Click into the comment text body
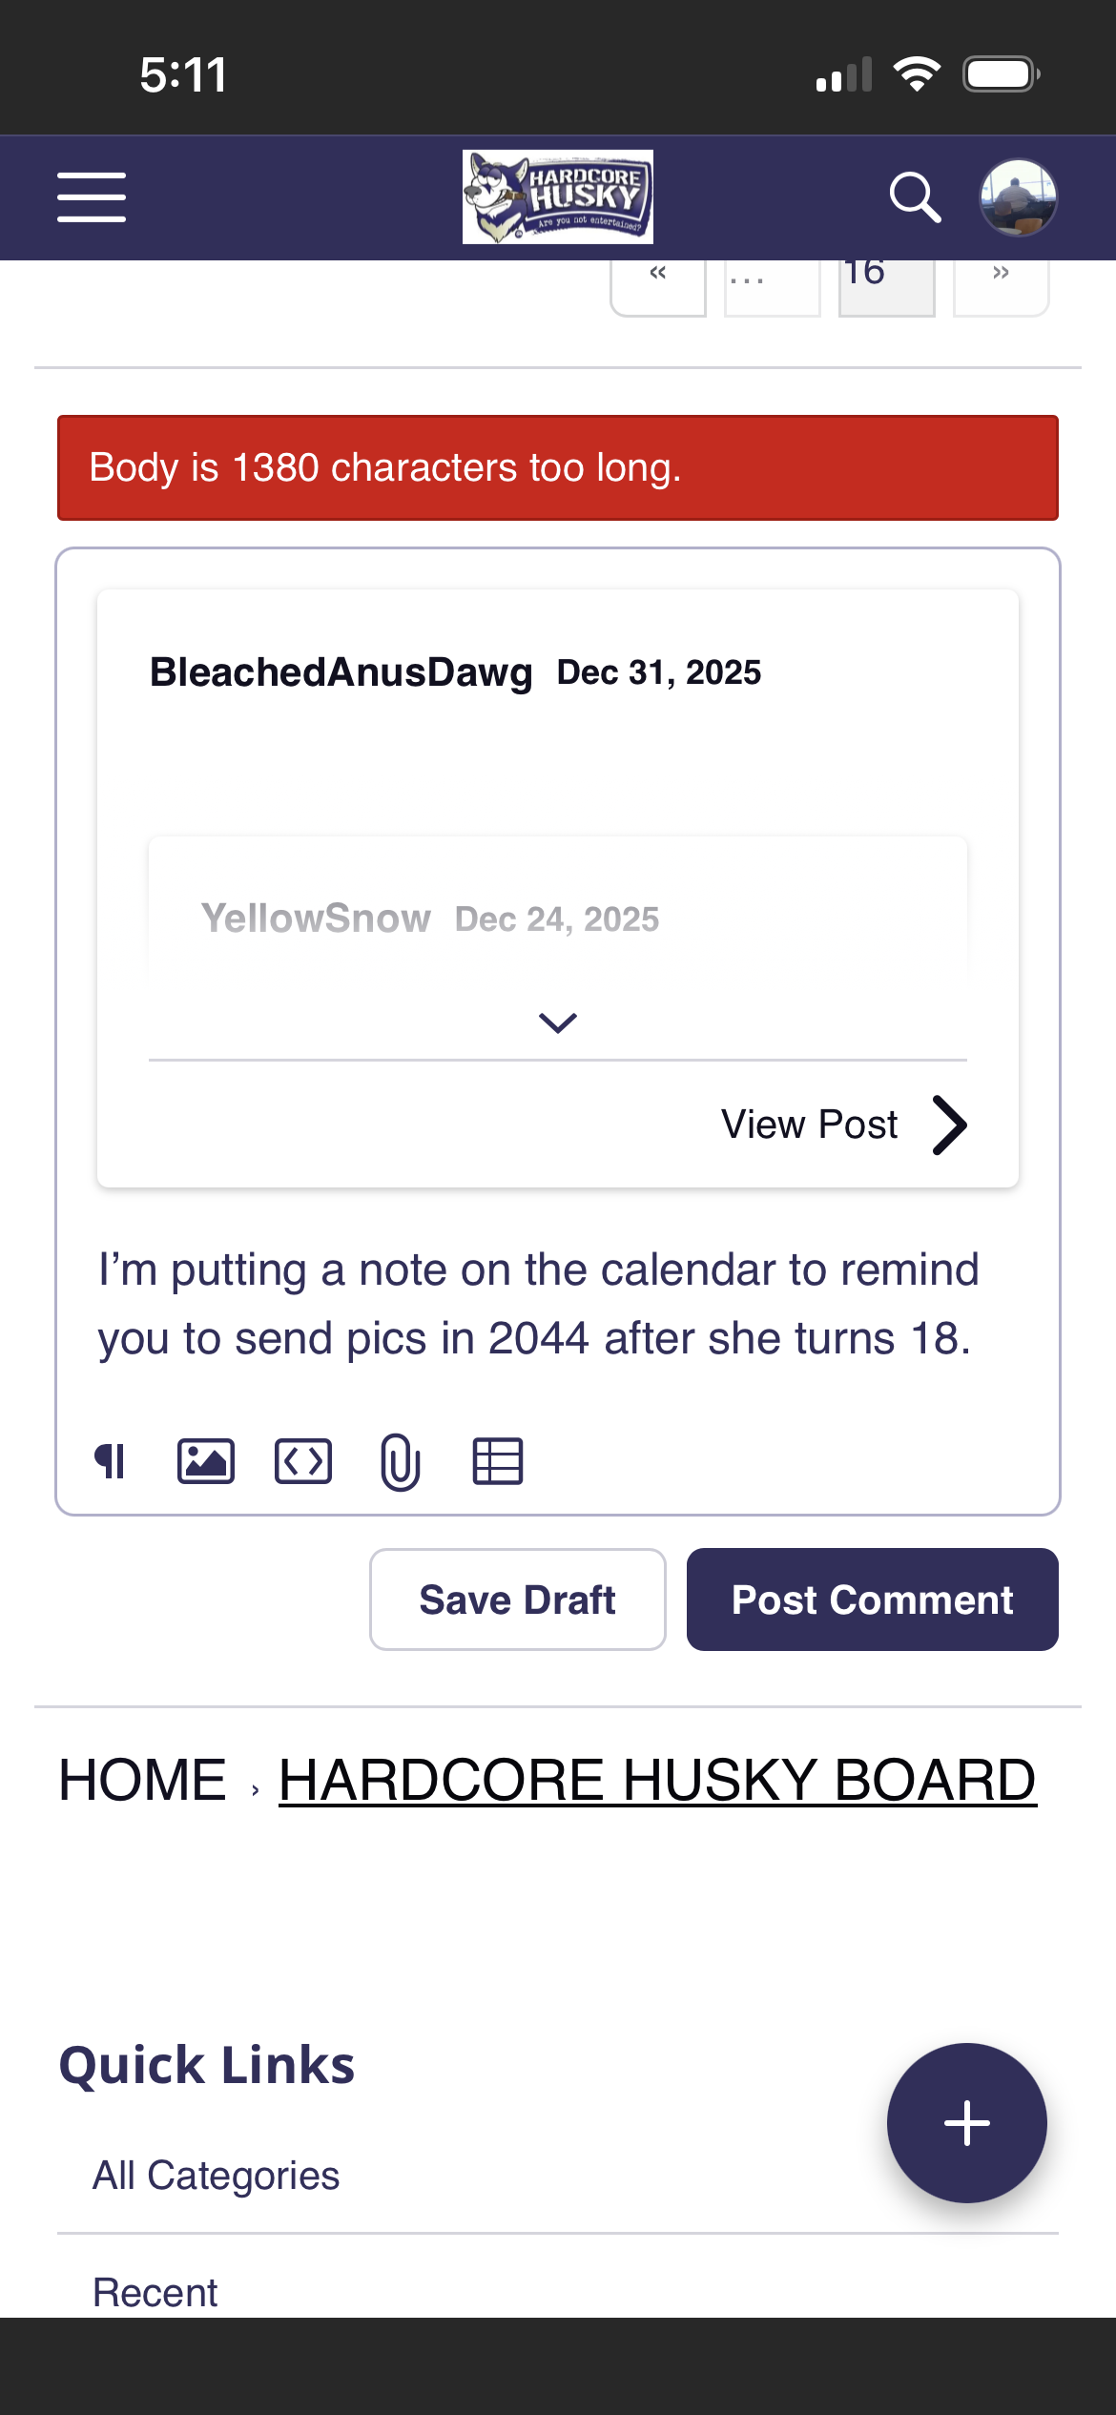 (x=539, y=1304)
